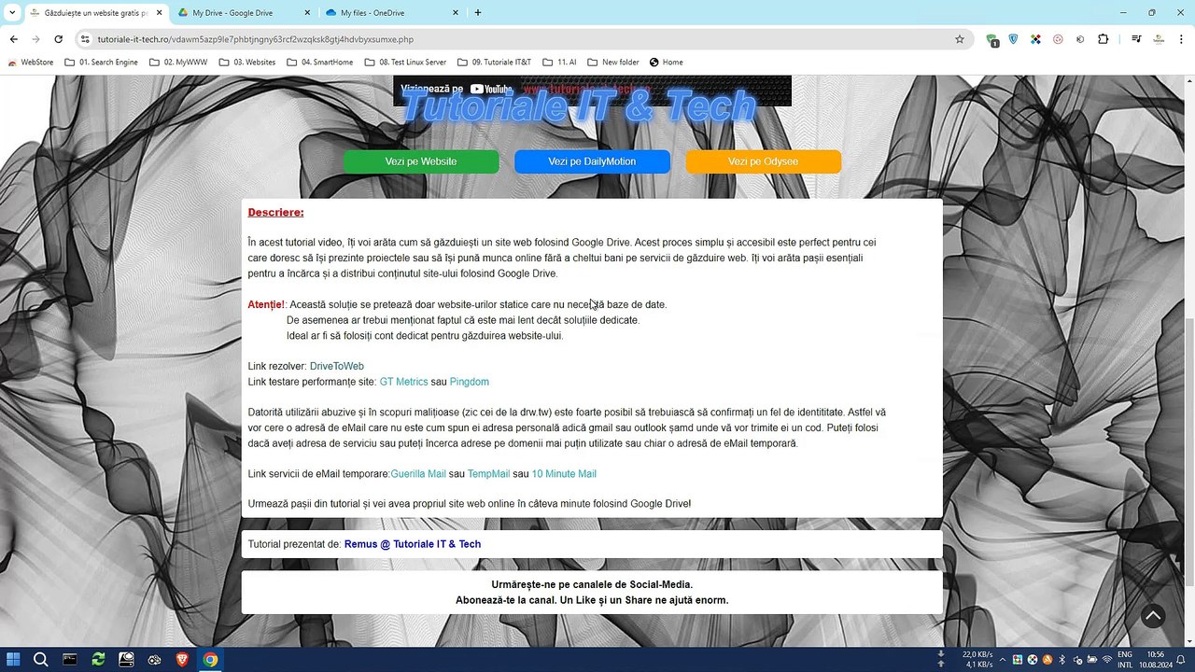
Task: Open the 01. Search Engine bookmark folder
Action: (101, 63)
